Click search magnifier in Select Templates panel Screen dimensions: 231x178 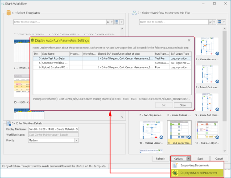point(108,22)
